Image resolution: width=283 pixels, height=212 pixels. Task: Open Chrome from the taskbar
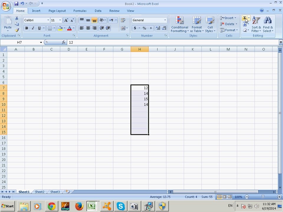click(52, 206)
